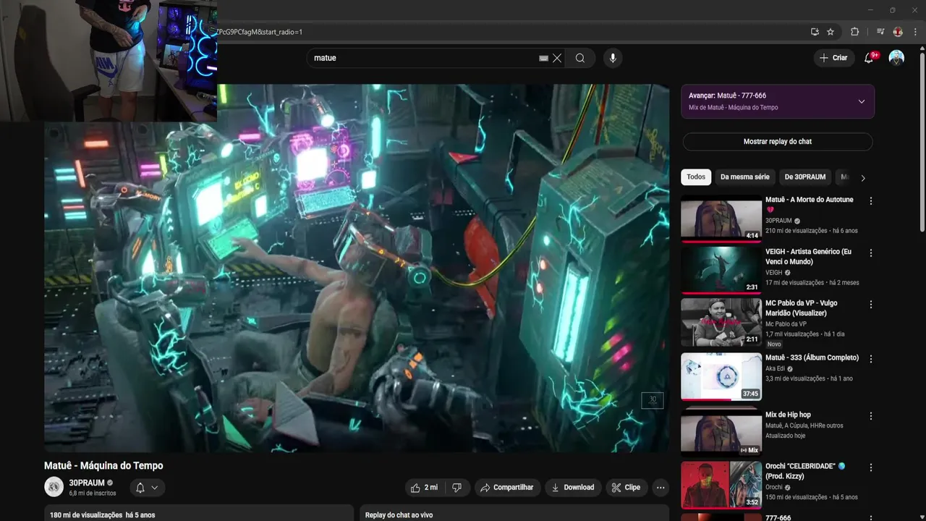Image resolution: width=926 pixels, height=521 pixels.
Task: Click the Mc Pablo da VP channel name
Action: pos(786,324)
